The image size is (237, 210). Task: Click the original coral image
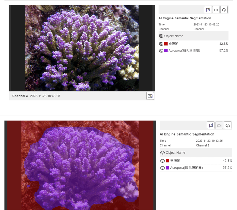pyautogui.click(x=82, y=48)
